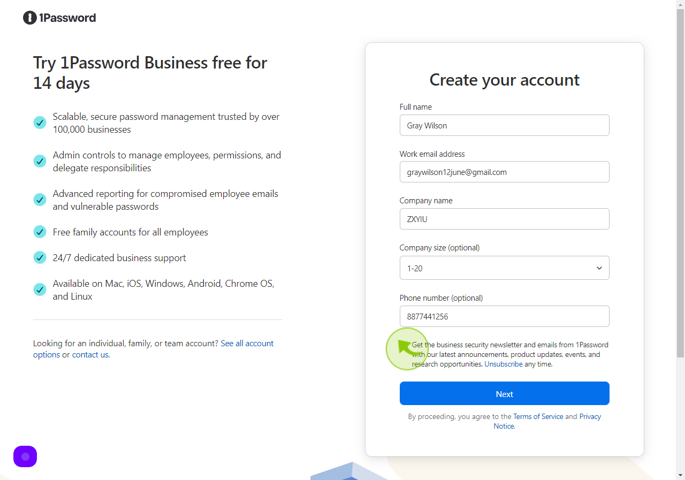Click the Unsubscribe link

pos(504,364)
